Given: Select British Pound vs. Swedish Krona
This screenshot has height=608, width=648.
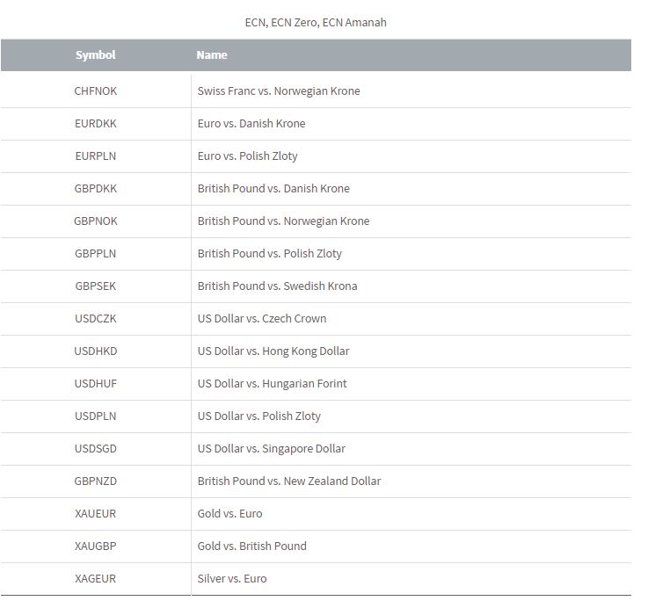Looking at the screenshot, I should click(x=277, y=286).
